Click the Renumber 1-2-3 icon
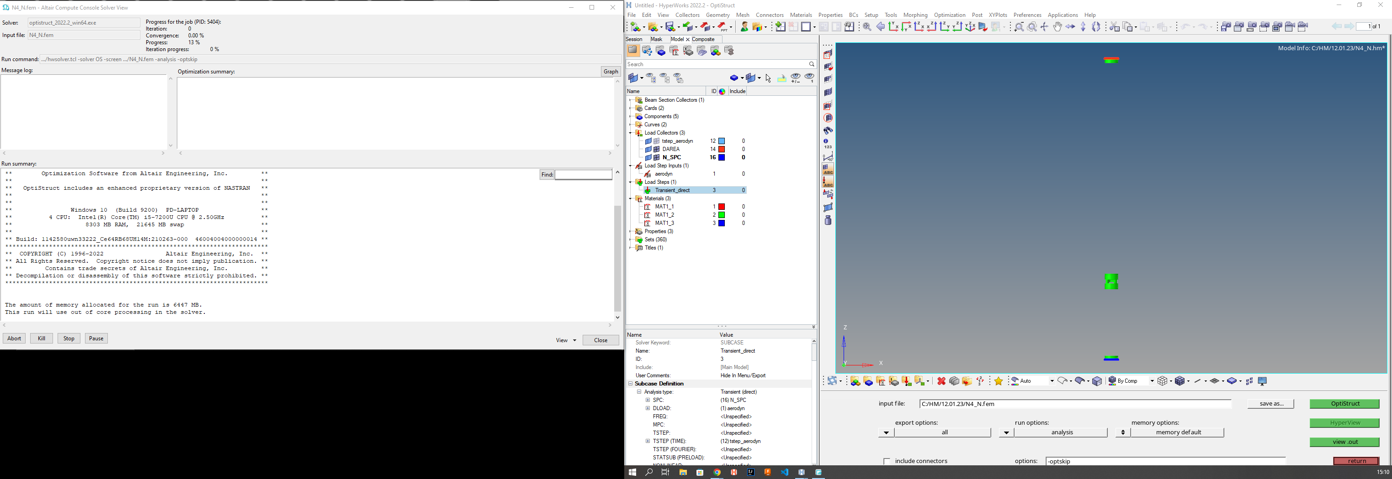This screenshot has height=479, width=1392. [x=980, y=381]
